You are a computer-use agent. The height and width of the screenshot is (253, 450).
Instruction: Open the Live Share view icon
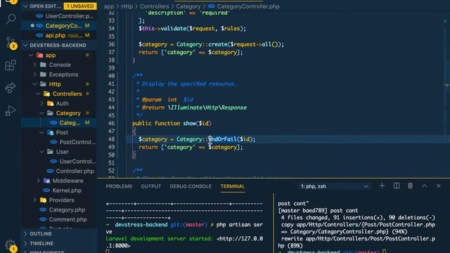coord(11,87)
